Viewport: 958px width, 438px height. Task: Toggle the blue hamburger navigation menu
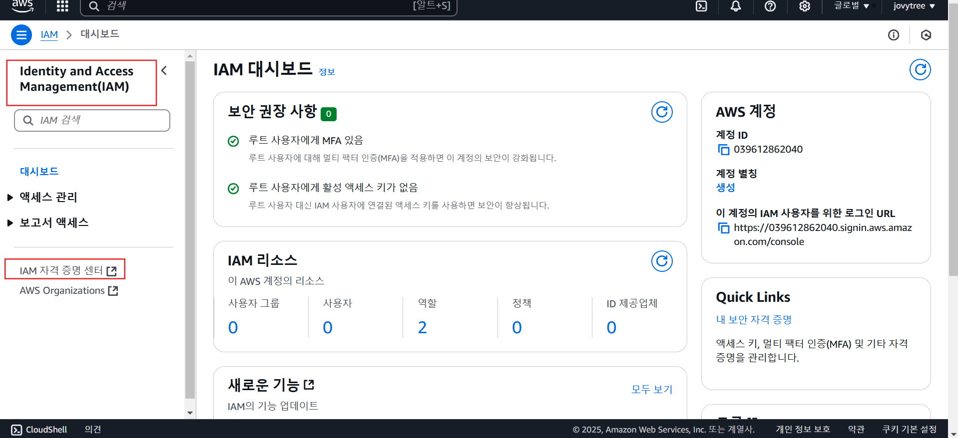point(21,35)
